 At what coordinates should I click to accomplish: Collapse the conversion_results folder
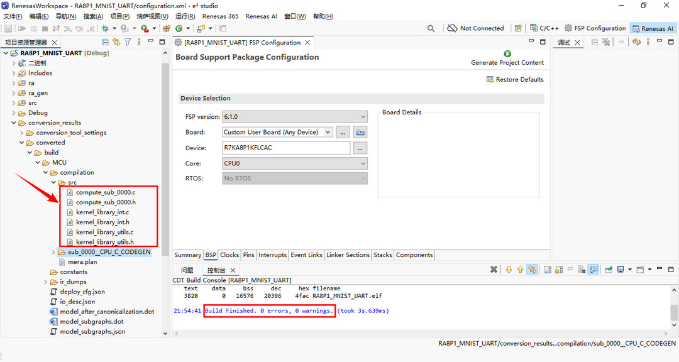[x=14, y=123]
